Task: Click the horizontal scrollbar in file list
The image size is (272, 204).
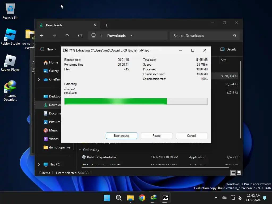Action: click(x=155, y=168)
